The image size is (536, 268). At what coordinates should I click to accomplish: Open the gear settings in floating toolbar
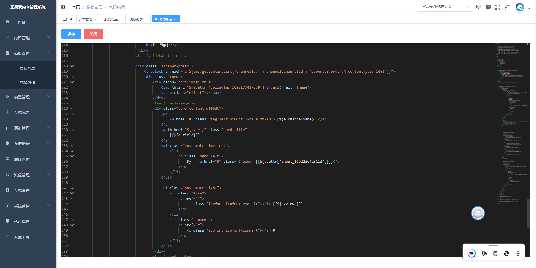518,254
